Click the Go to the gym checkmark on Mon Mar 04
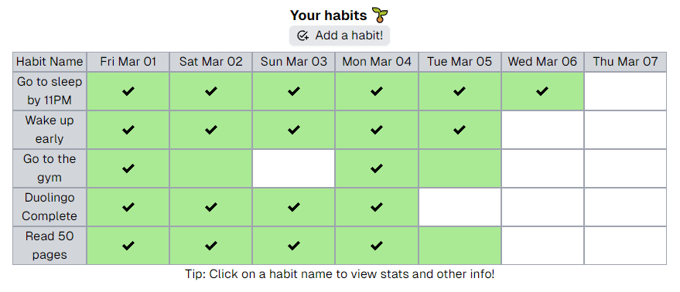Image resolution: width=680 pixels, height=292 pixels. [x=377, y=168]
